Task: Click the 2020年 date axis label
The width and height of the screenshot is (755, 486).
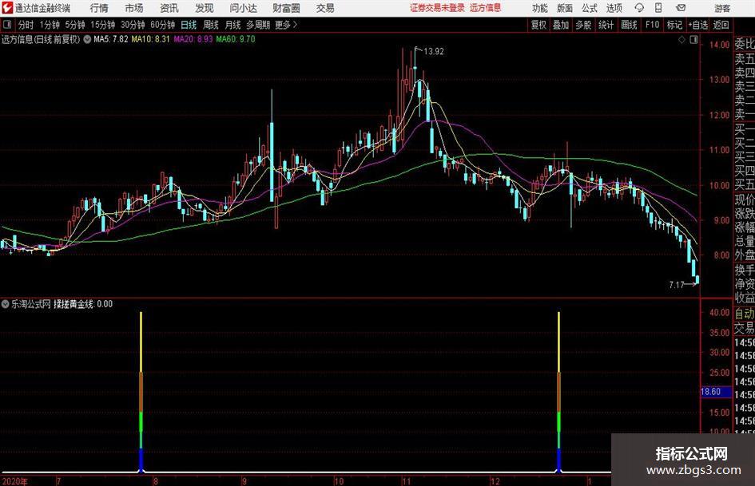Action: [x=14, y=481]
